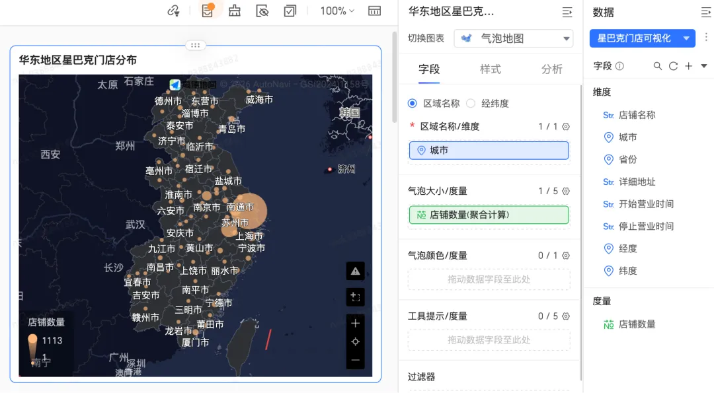
Task: Collapse the chart config panel via top icon
Action: [567, 13]
